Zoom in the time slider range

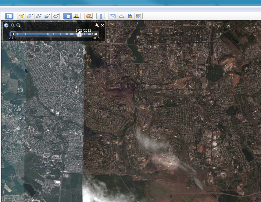18,26
